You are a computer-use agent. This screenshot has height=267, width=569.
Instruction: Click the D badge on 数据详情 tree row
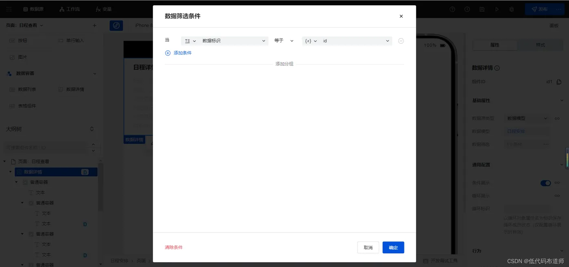pyautogui.click(x=85, y=172)
